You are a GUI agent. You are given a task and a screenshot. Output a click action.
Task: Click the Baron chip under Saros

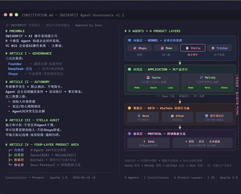coord(154,88)
